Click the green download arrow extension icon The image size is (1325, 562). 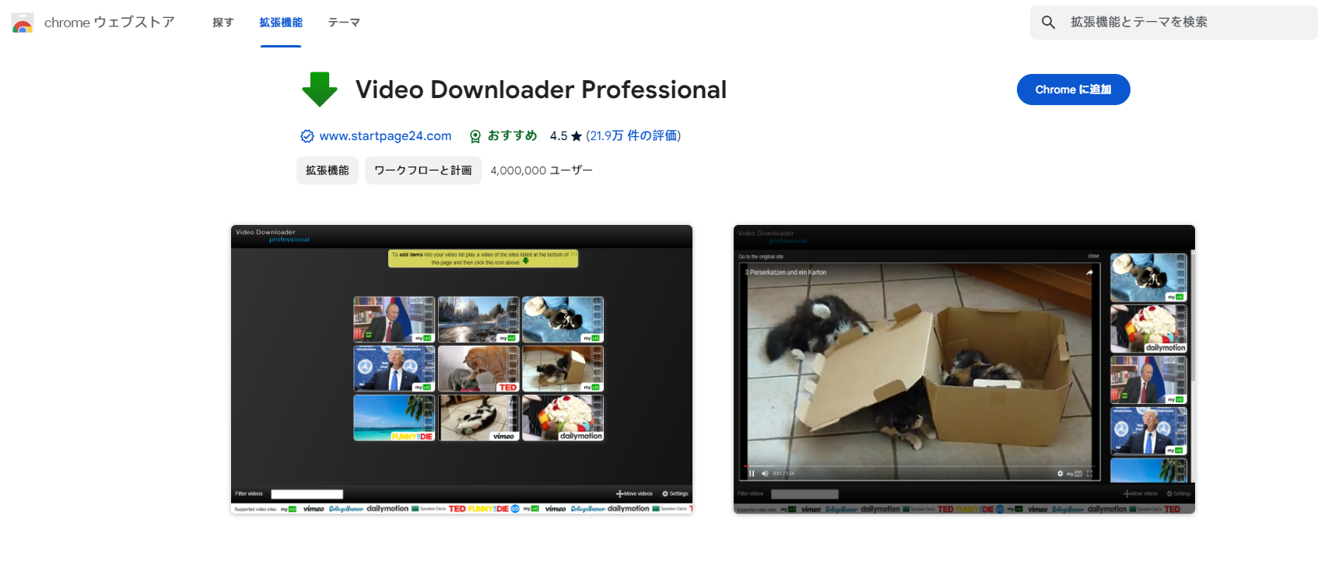pos(319,90)
